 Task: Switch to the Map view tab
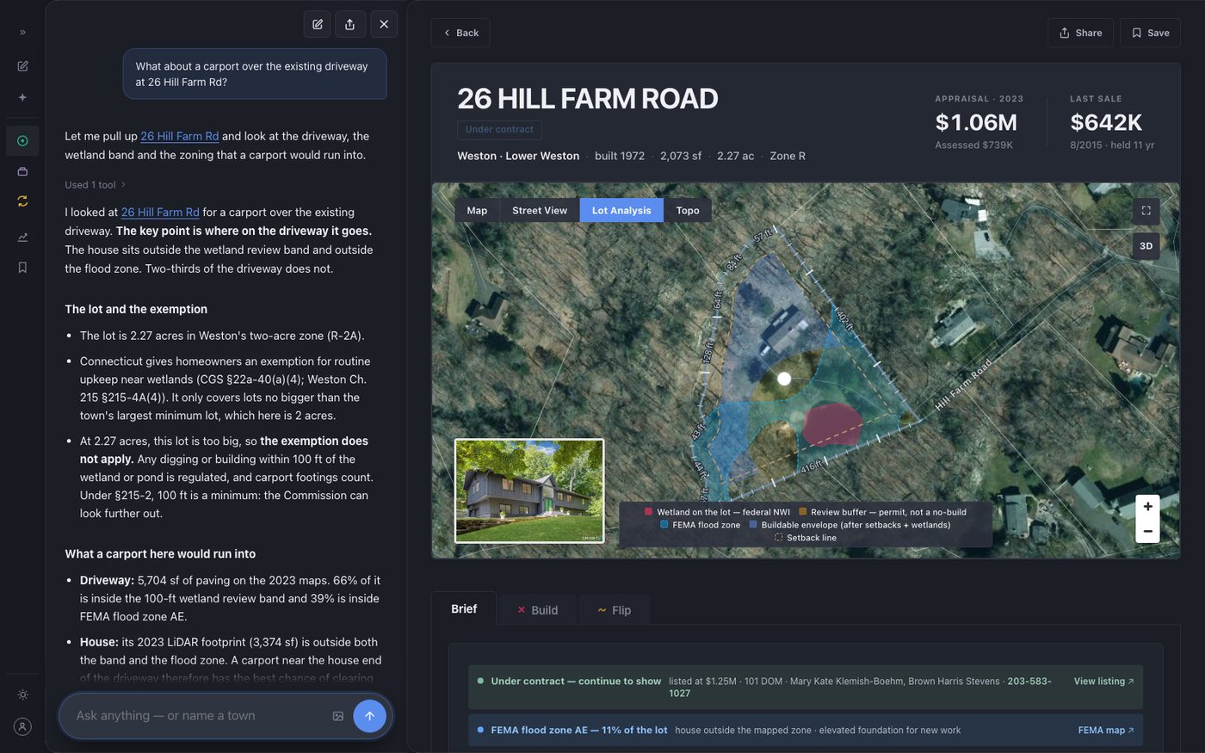pyautogui.click(x=477, y=211)
